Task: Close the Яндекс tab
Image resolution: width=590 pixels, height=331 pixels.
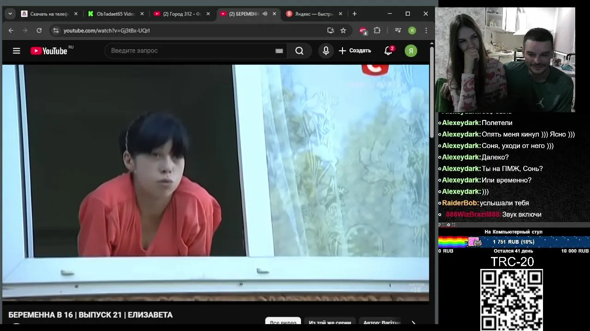Action: click(341, 14)
